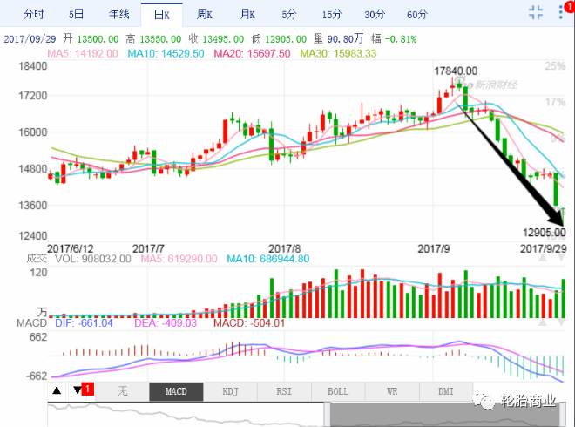
Task: Switch to 周K weekly candlestick tab
Action: 204,14
